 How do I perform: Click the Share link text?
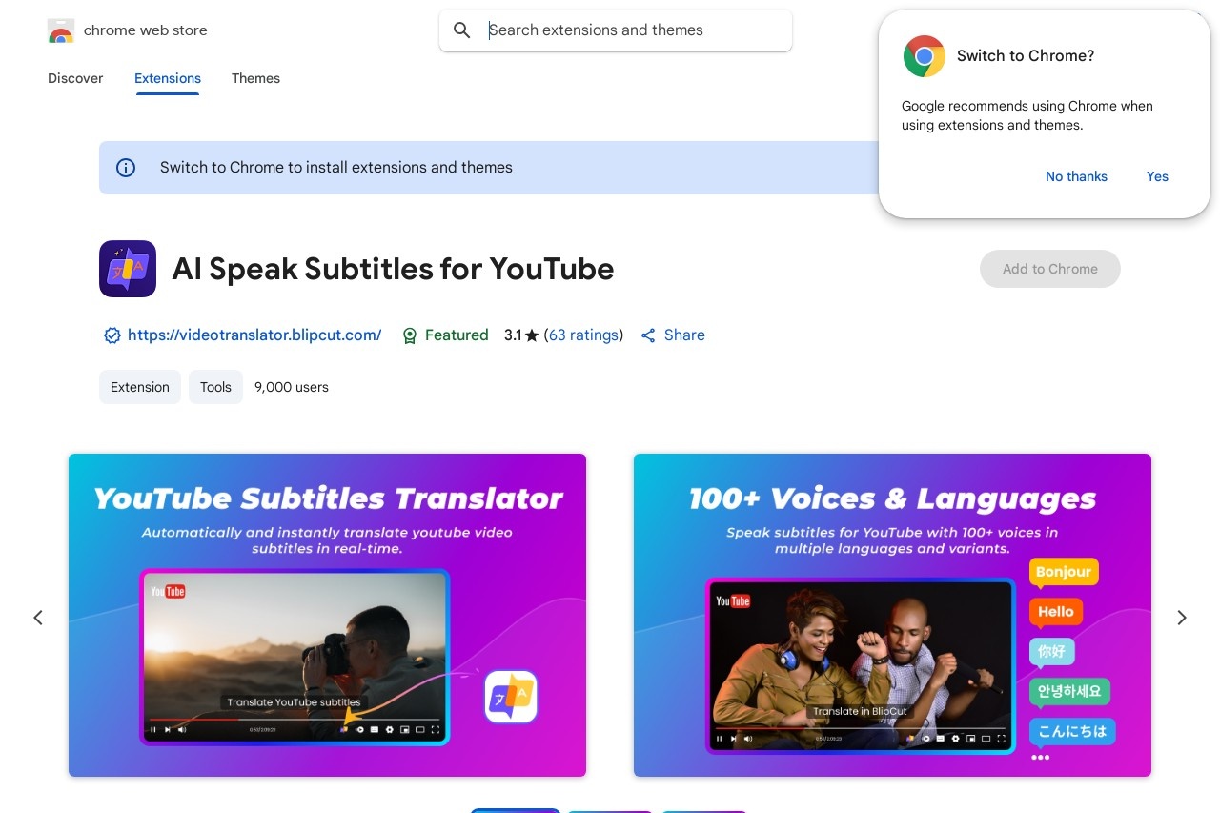(684, 335)
